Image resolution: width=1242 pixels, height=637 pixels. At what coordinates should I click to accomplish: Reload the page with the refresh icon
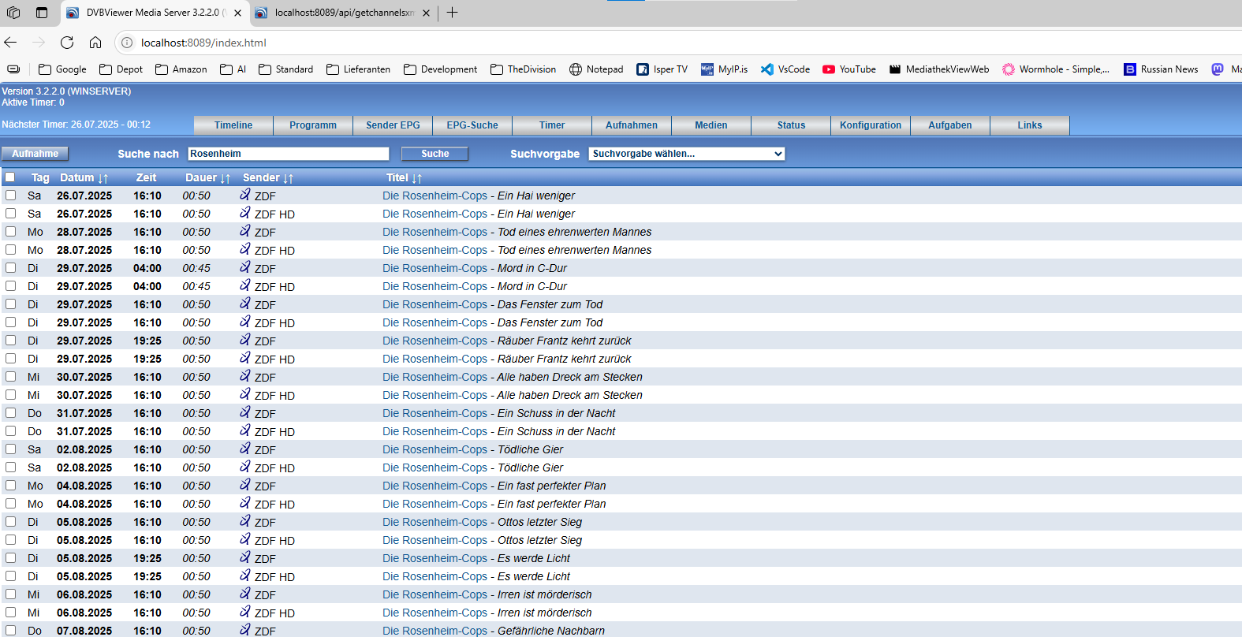pyautogui.click(x=67, y=43)
